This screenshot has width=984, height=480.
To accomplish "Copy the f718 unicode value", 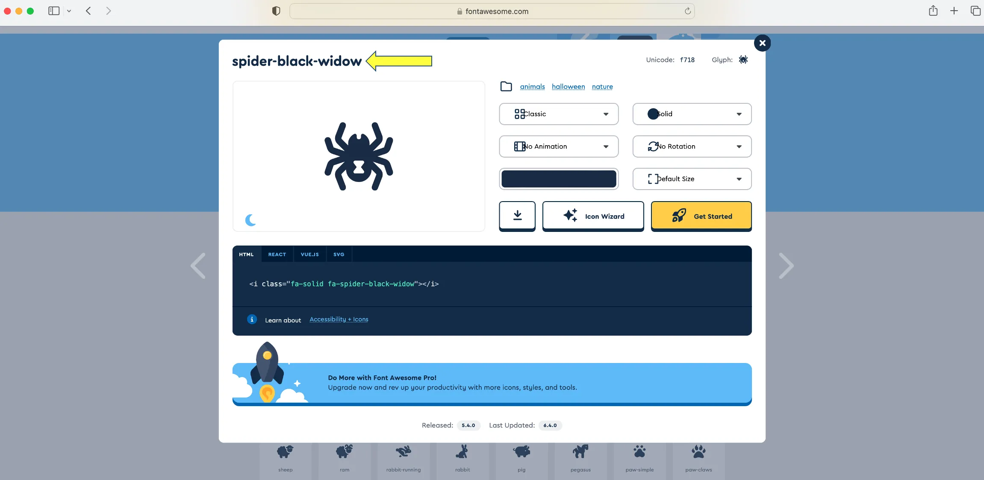I will (x=687, y=60).
